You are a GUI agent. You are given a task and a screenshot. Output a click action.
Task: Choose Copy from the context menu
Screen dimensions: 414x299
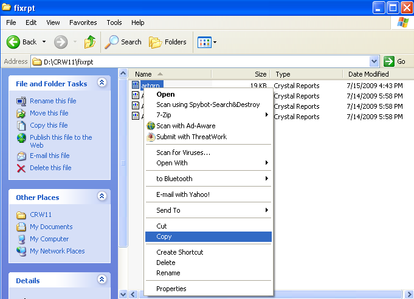click(209, 237)
